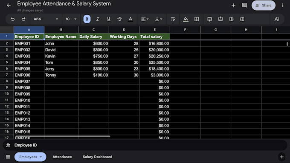Screen dimensions: 290x163
Task: Open the fill color bucket
Action: point(186,19)
